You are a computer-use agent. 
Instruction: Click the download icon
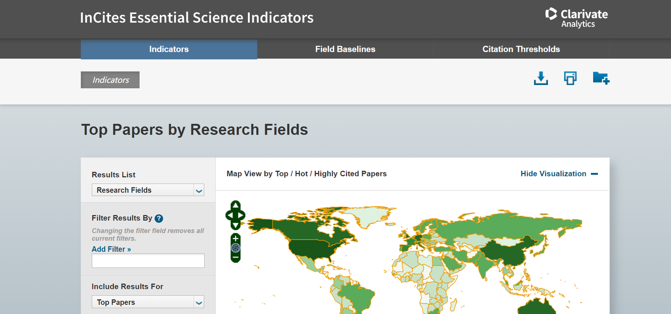(541, 79)
